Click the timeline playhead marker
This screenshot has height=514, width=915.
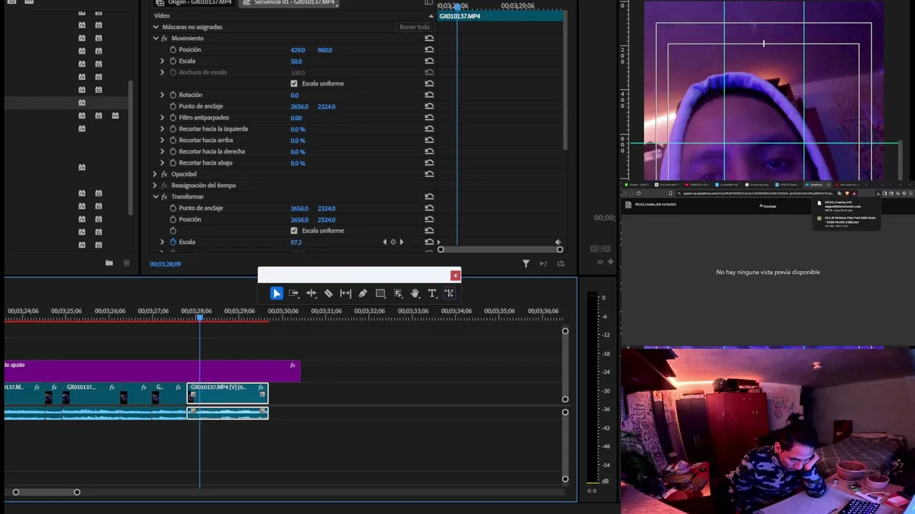click(199, 317)
